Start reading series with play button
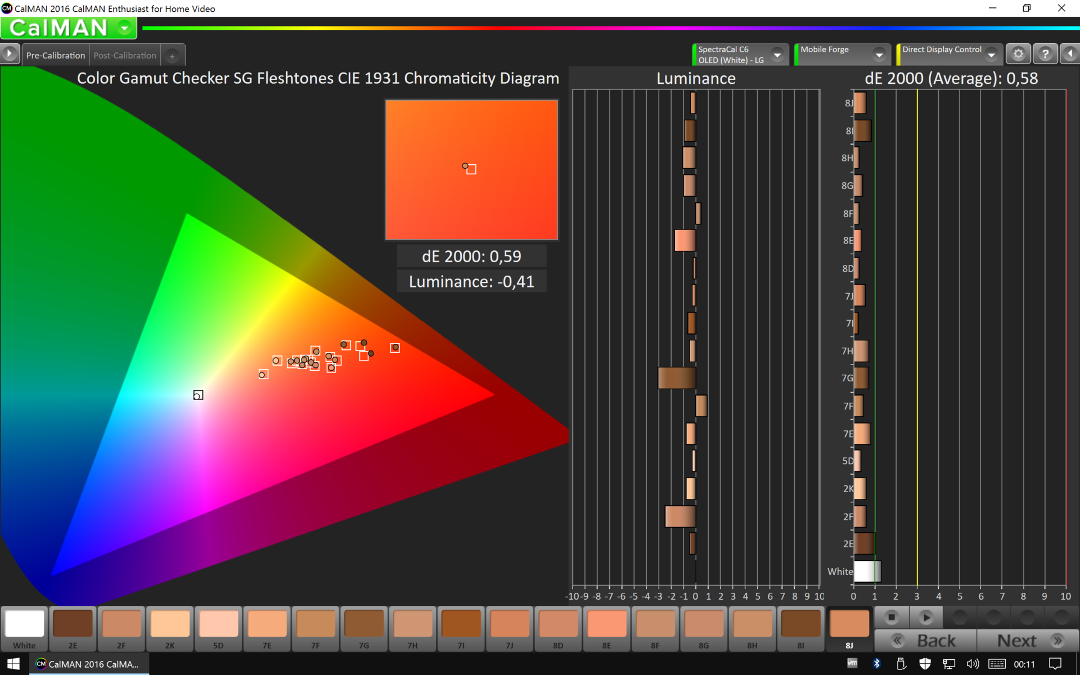 [926, 617]
